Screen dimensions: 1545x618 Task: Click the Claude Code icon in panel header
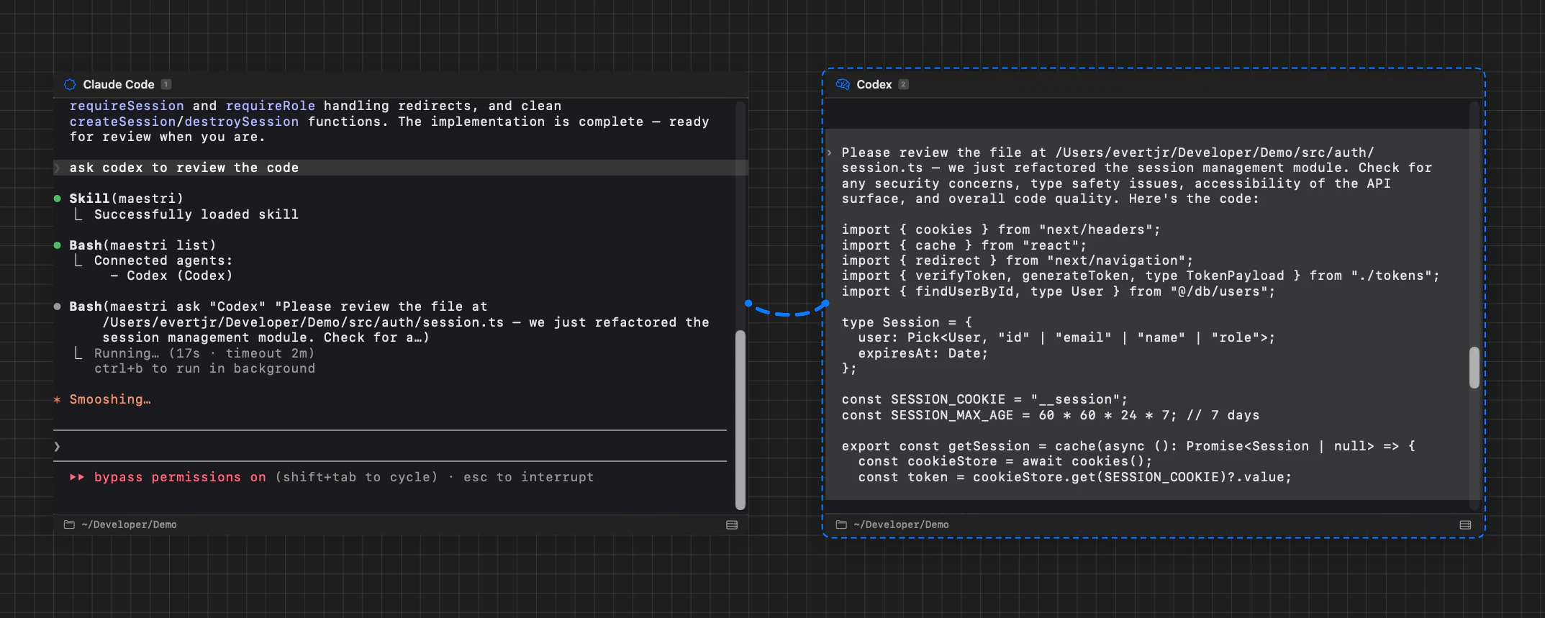point(70,84)
